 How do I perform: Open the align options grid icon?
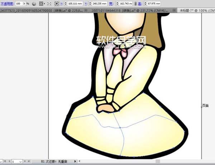[x=41, y=4]
